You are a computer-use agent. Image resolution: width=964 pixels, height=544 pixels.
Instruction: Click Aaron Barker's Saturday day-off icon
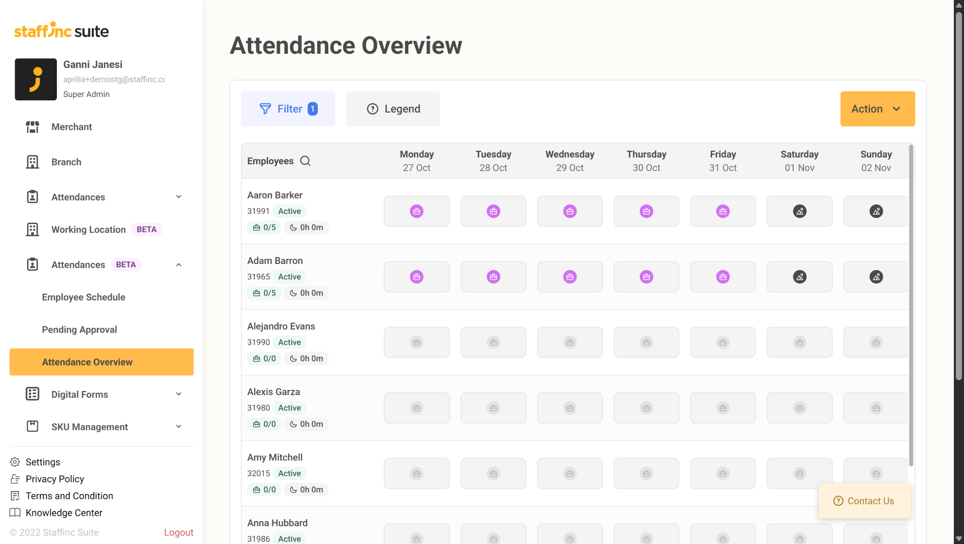click(x=799, y=211)
